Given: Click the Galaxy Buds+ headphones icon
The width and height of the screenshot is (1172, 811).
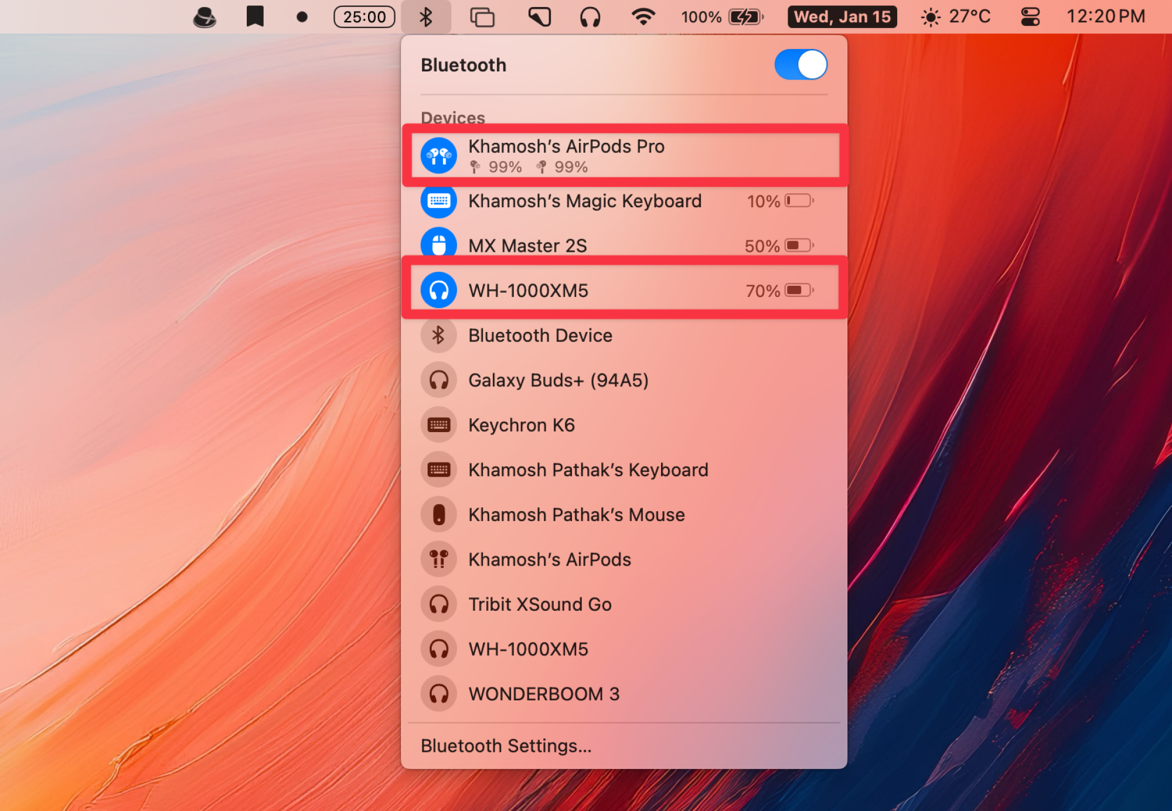Looking at the screenshot, I should pos(438,380).
